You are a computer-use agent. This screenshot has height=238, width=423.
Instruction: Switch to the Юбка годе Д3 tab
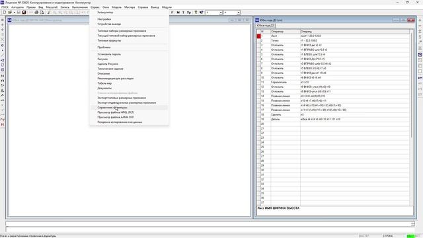tap(266, 26)
